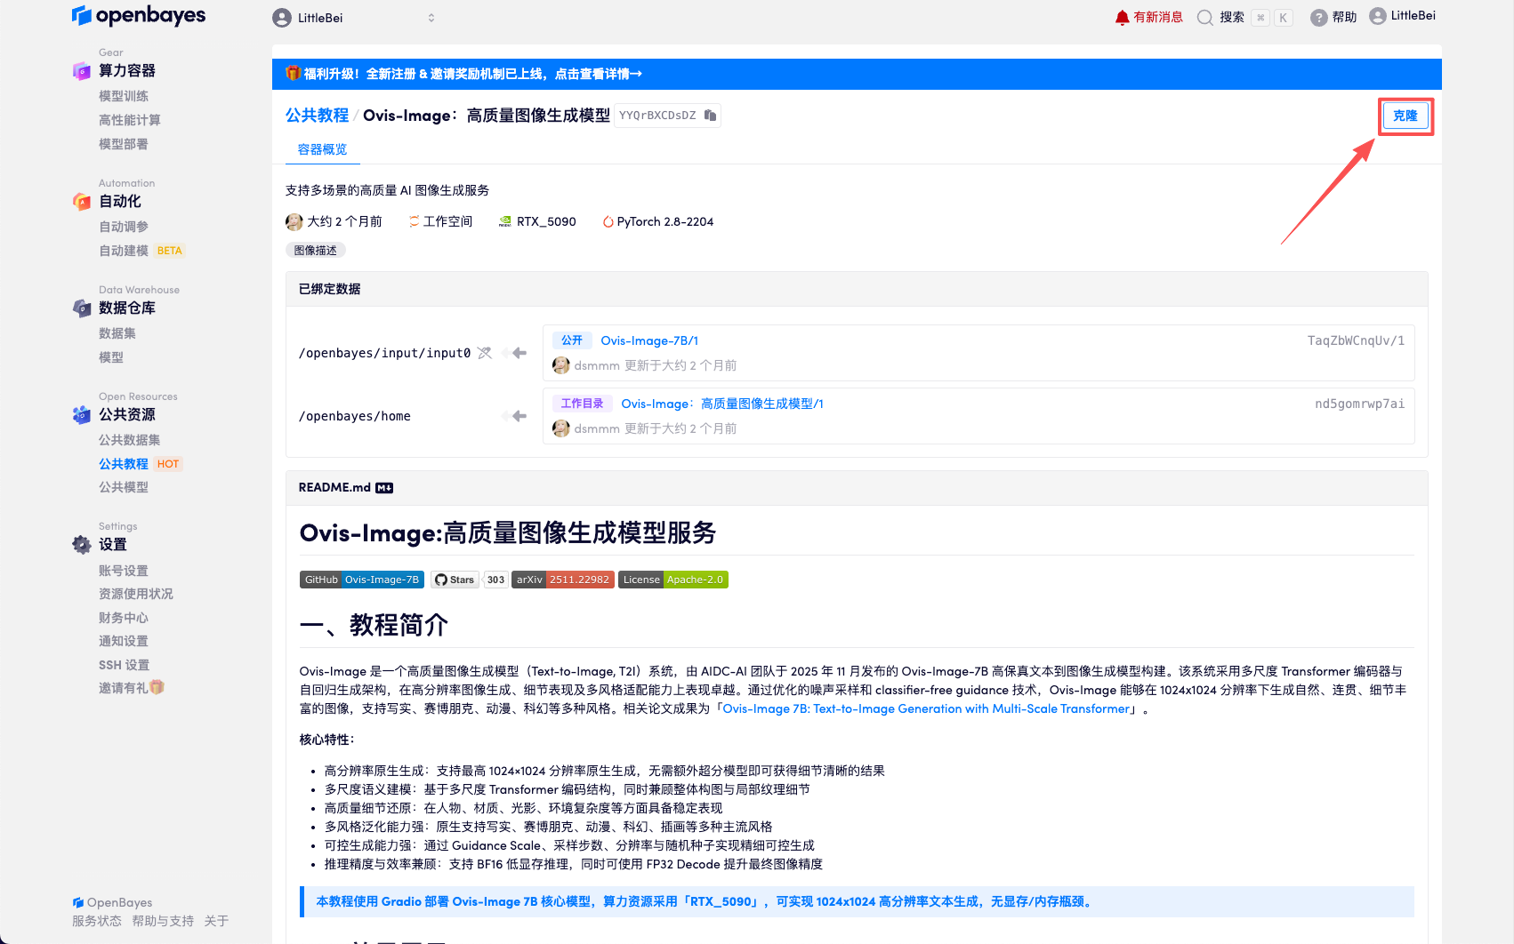Open 财务中心 in the sidebar
Viewport: 1514px width, 944px height.
tap(124, 618)
